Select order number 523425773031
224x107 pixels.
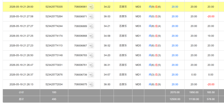[54, 65]
